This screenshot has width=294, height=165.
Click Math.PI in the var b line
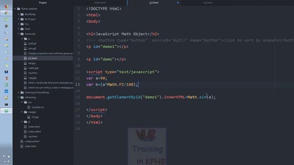tap(115, 84)
